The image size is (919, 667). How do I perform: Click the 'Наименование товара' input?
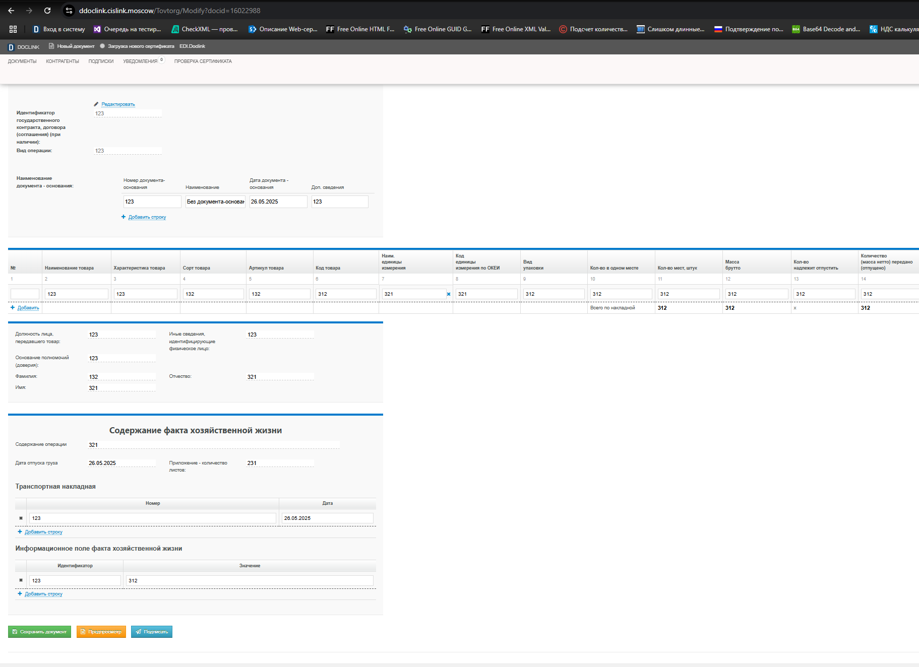click(x=77, y=294)
